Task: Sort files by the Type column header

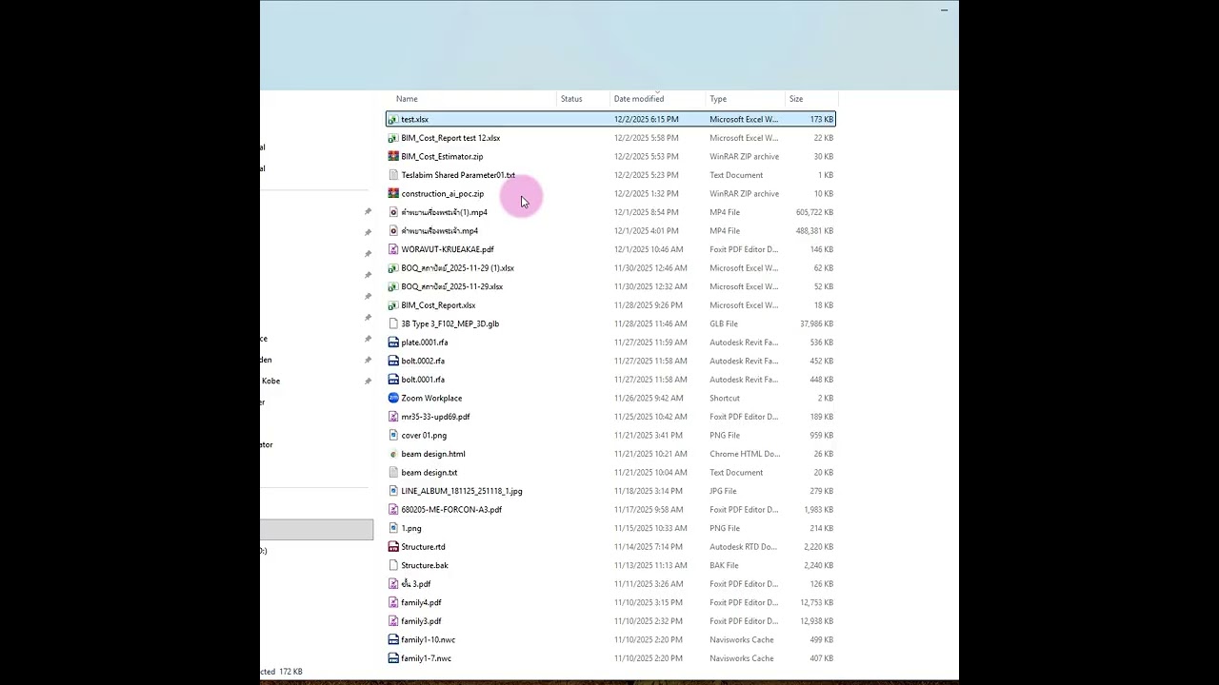Action: (x=718, y=99)
